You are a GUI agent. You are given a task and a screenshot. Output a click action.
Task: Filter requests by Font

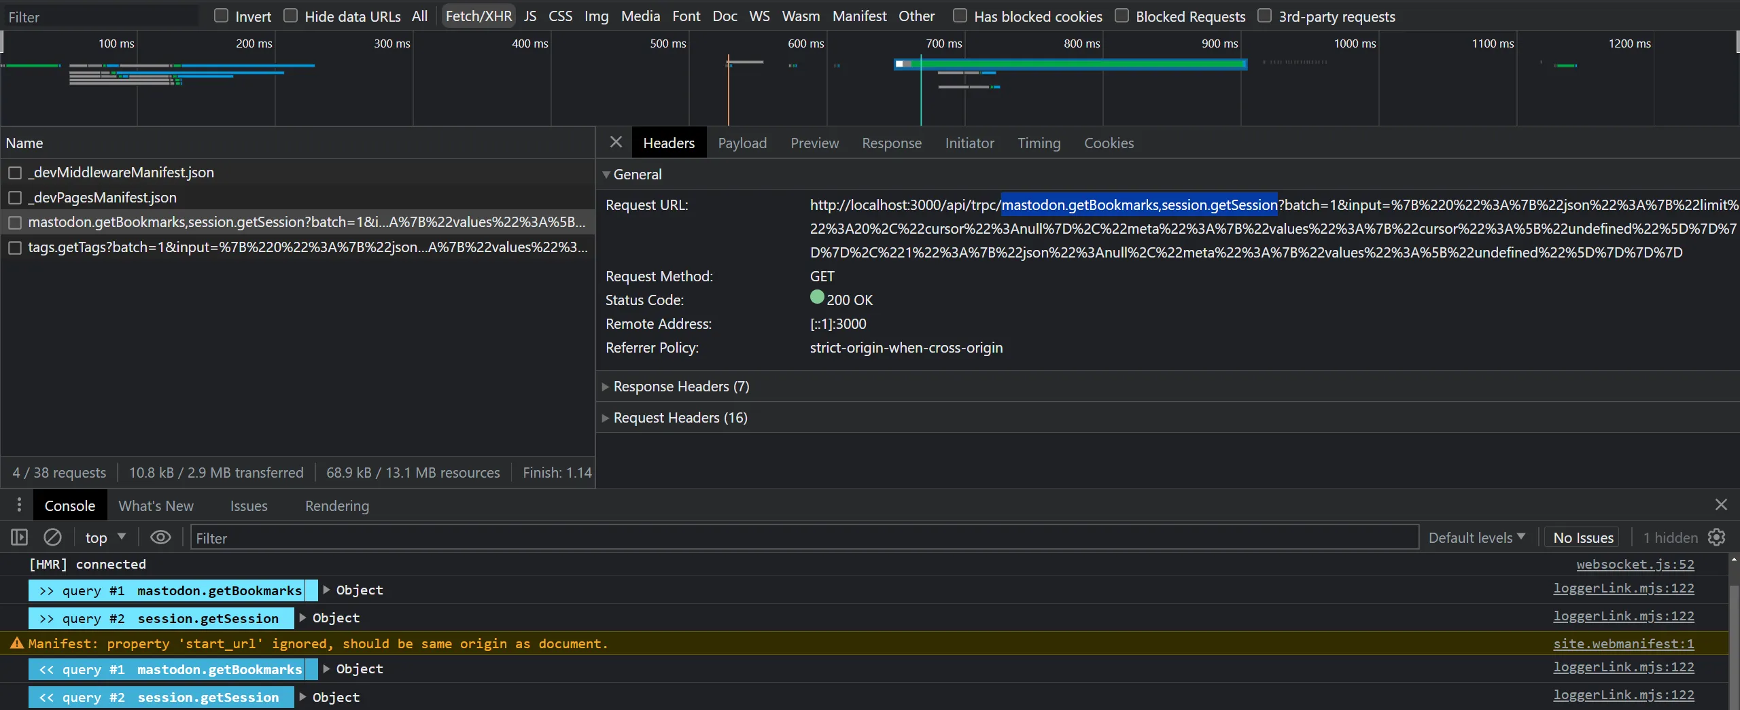coord(686,16)
